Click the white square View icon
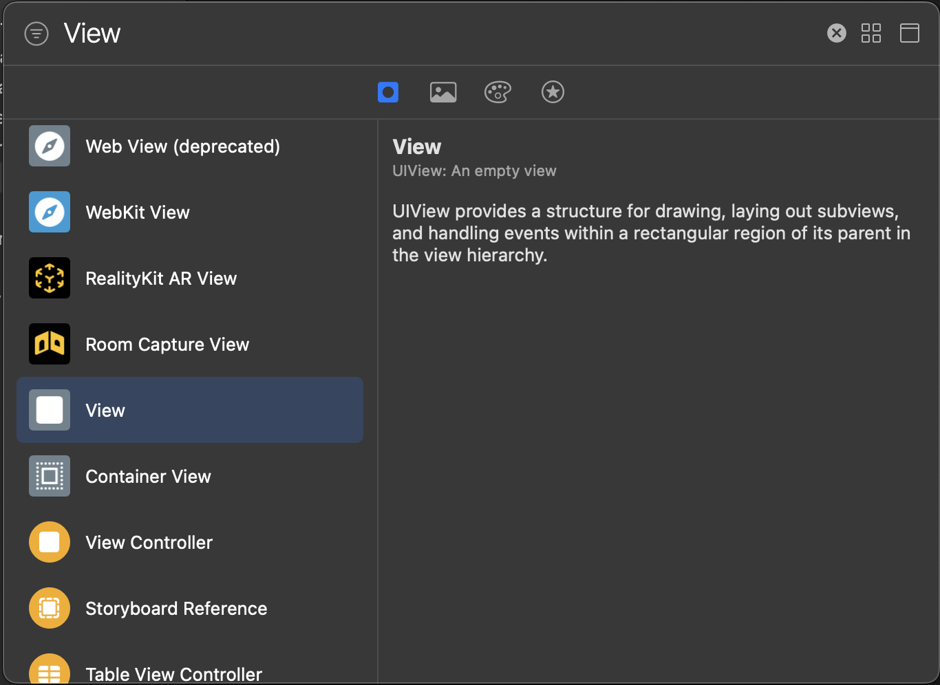This screenshot has width=940, height=685. point(50,410)
